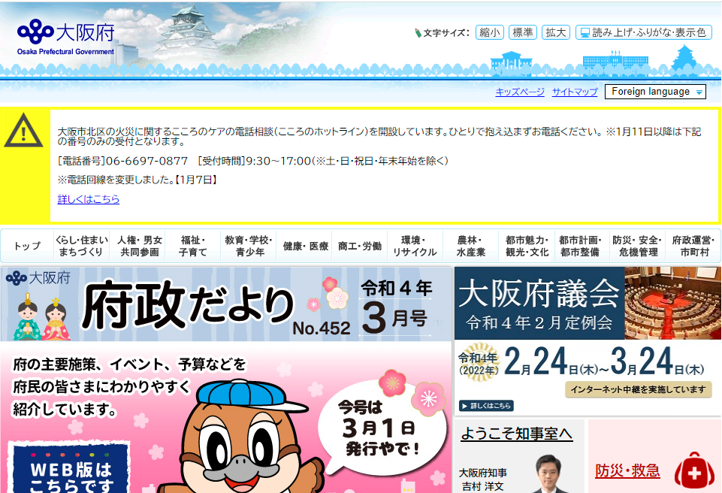Image resolution: width=722 pixels, height=493 pixels.
Task: Set text size to 縮小
Action: point(489,32)
